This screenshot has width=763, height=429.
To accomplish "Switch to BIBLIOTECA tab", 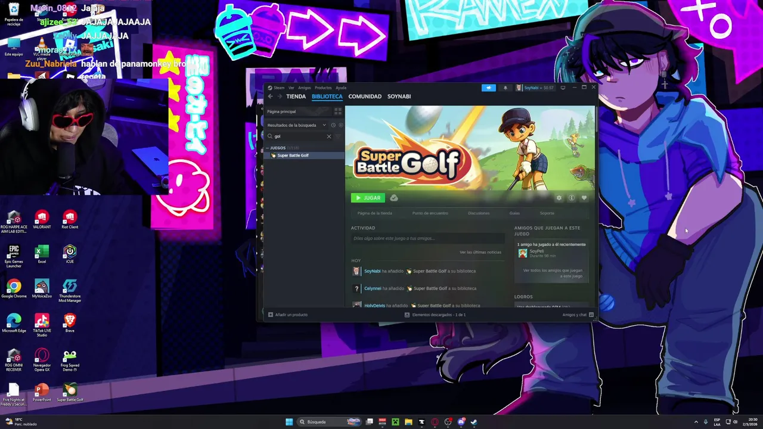I will [x=327, y=97].
